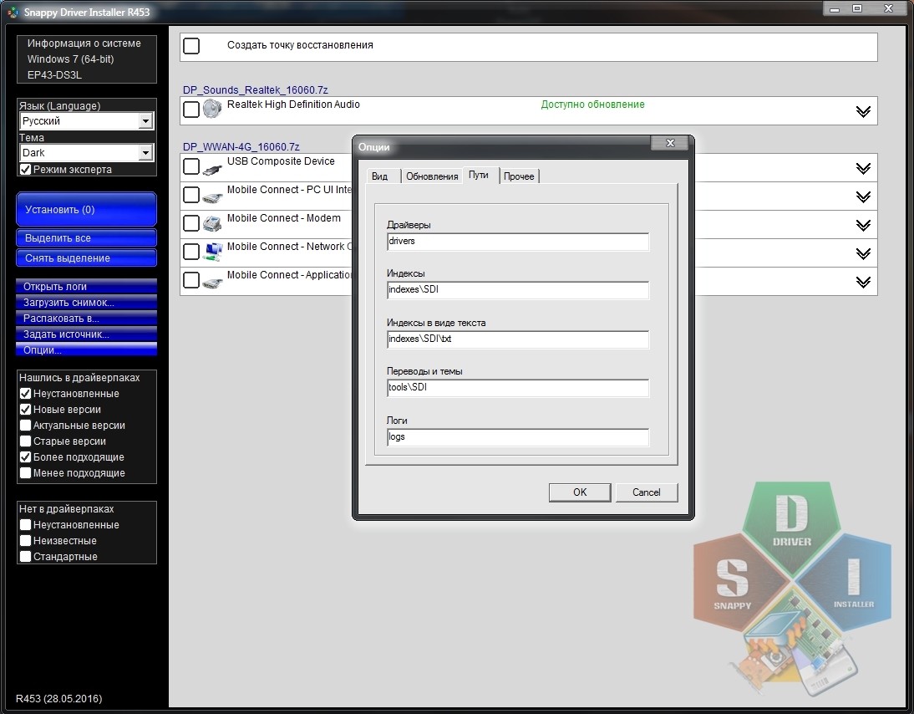The width and height of the screenshot is (914, 714).
Task: Click the DP_WWAN-4G_16060.7z pack label
Action: coord(241,147)
